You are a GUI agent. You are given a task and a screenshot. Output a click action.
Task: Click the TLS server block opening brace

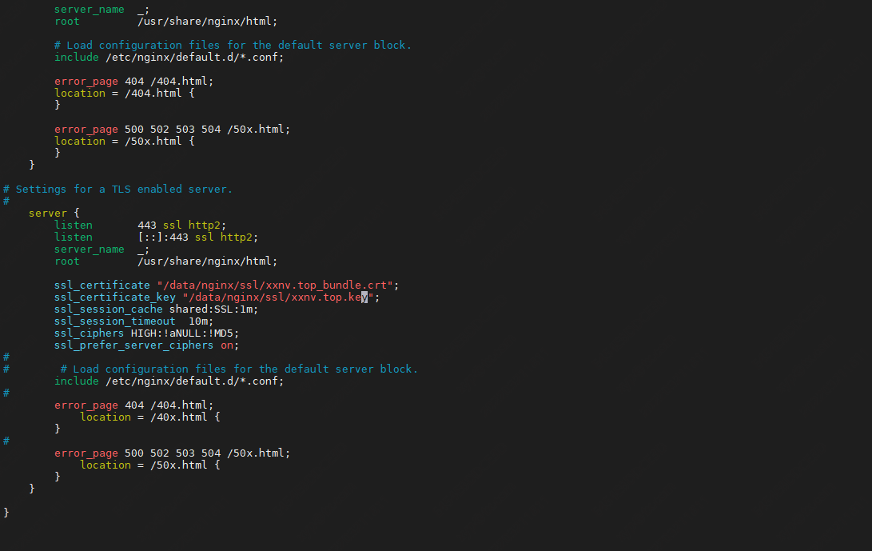(77, 214)
